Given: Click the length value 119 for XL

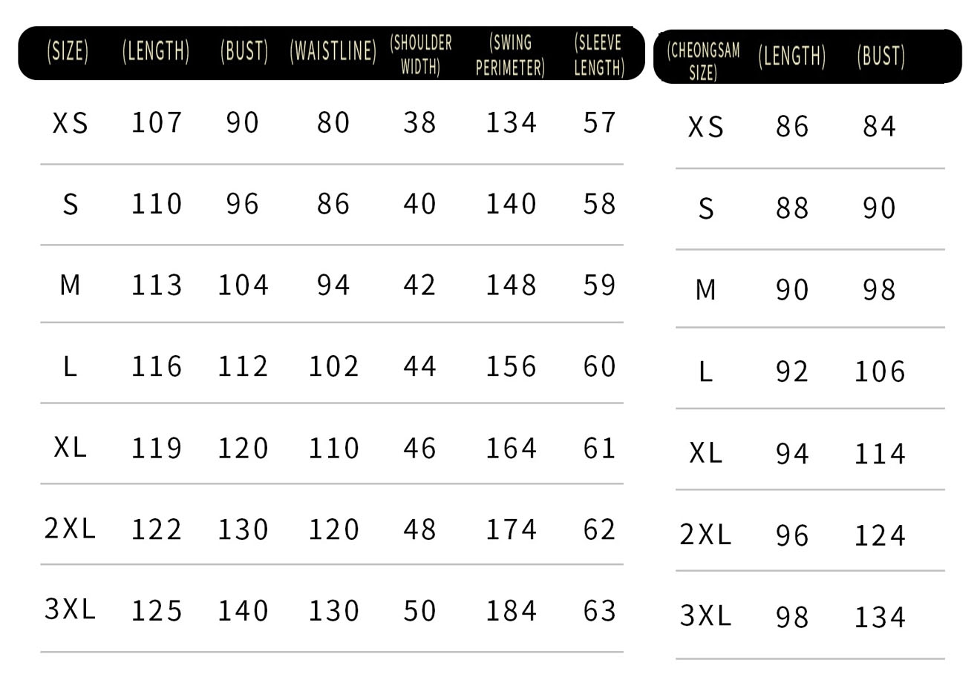Looking at the screenshot, I should pyautogui.click(x=156, y=449).
